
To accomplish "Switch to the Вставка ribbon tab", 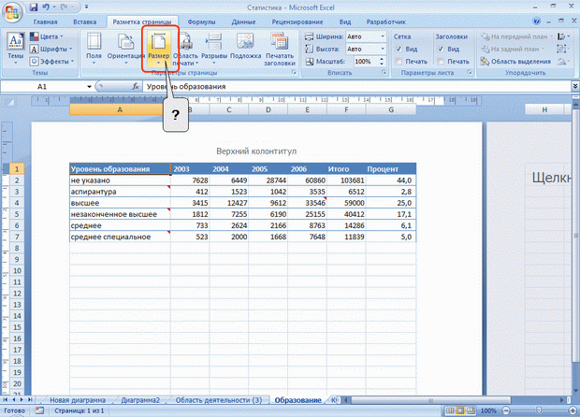I will coord(85,22).
